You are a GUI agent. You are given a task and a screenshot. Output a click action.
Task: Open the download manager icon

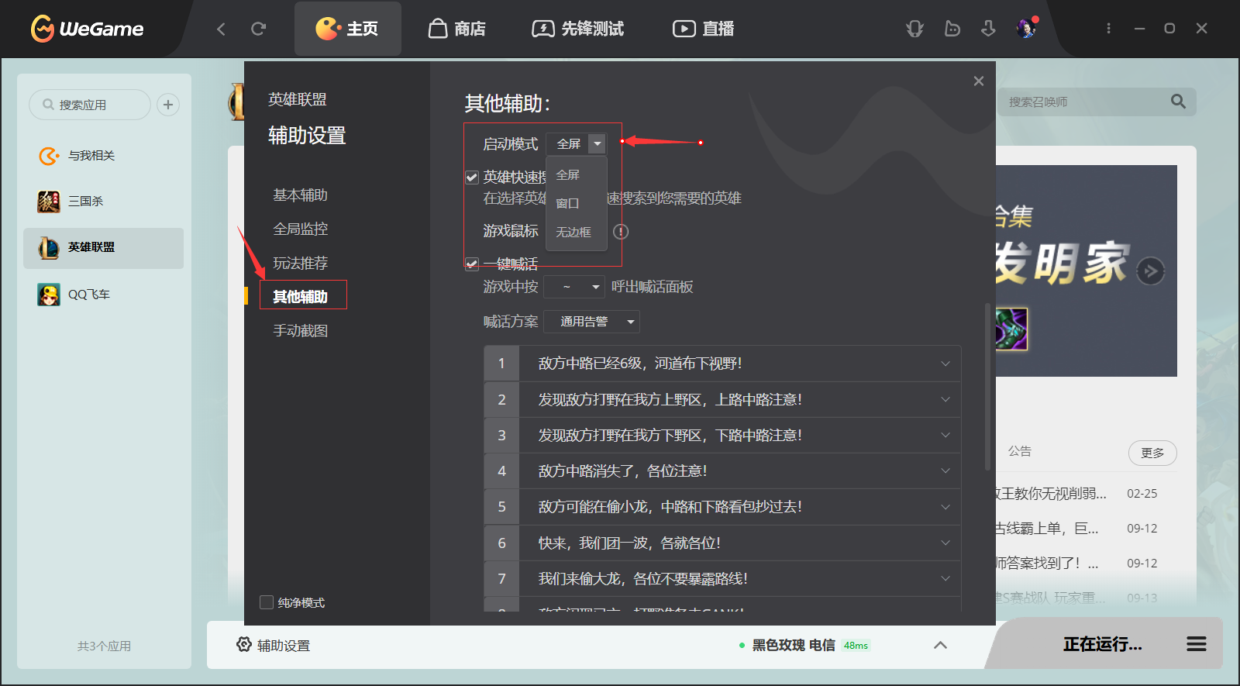coord(988,29)
